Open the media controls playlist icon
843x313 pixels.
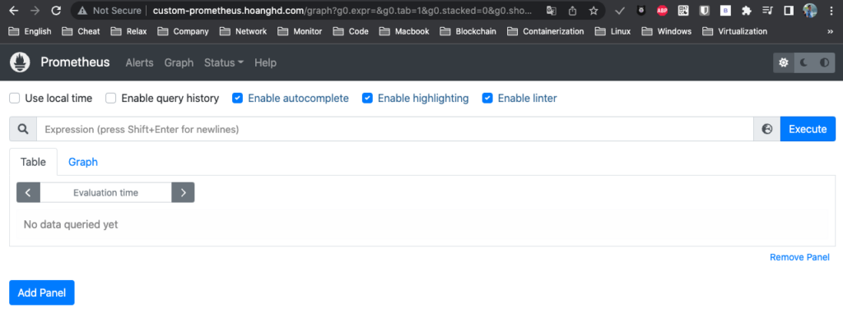[768, 10]
